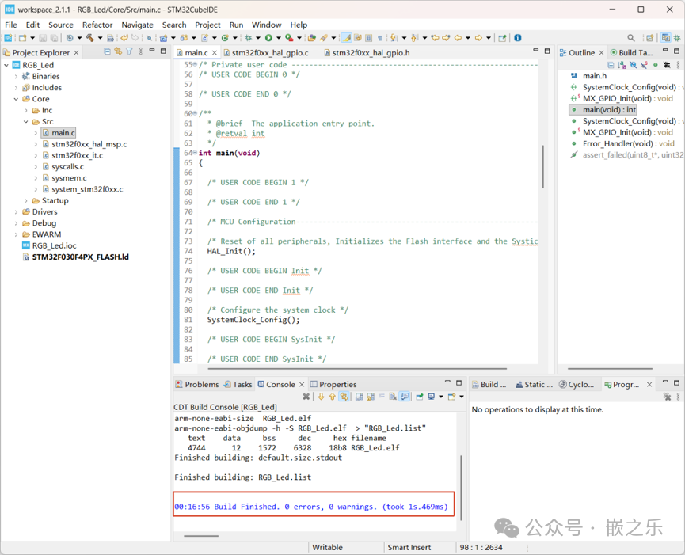Switch to the Properties tab
This screenshot has width=685, height=555.
(333, 384)
